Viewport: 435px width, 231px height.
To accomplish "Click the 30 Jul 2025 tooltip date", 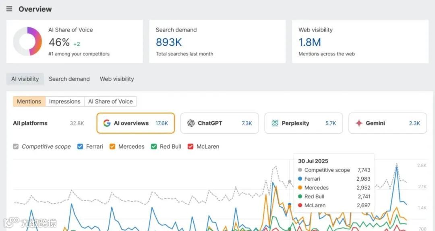I will coord(313,161).
